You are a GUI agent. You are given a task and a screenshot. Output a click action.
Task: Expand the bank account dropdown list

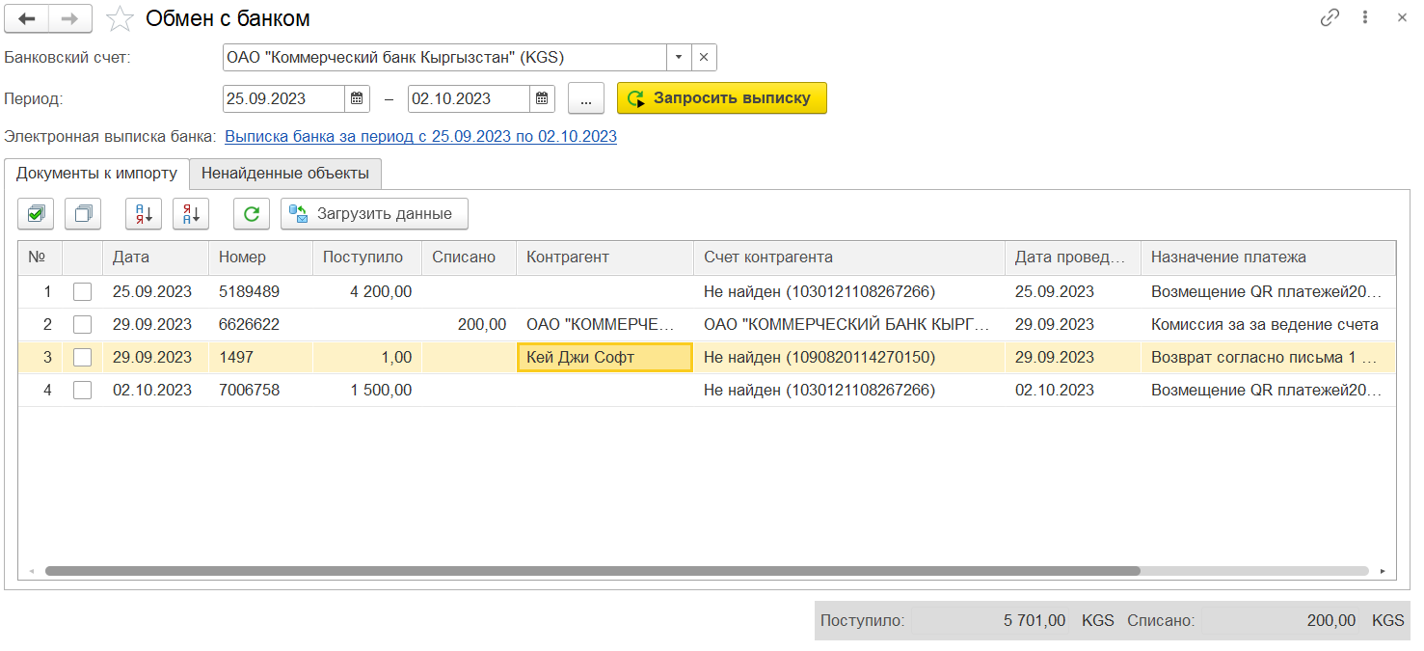point(679,58)
